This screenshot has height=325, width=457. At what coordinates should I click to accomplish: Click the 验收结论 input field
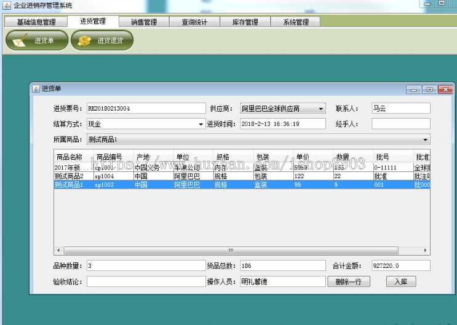point(146,281)
